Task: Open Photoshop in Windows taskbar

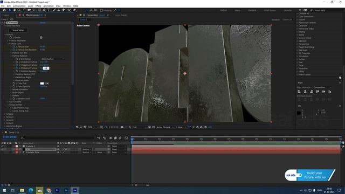Action: [x=66, y=190]
